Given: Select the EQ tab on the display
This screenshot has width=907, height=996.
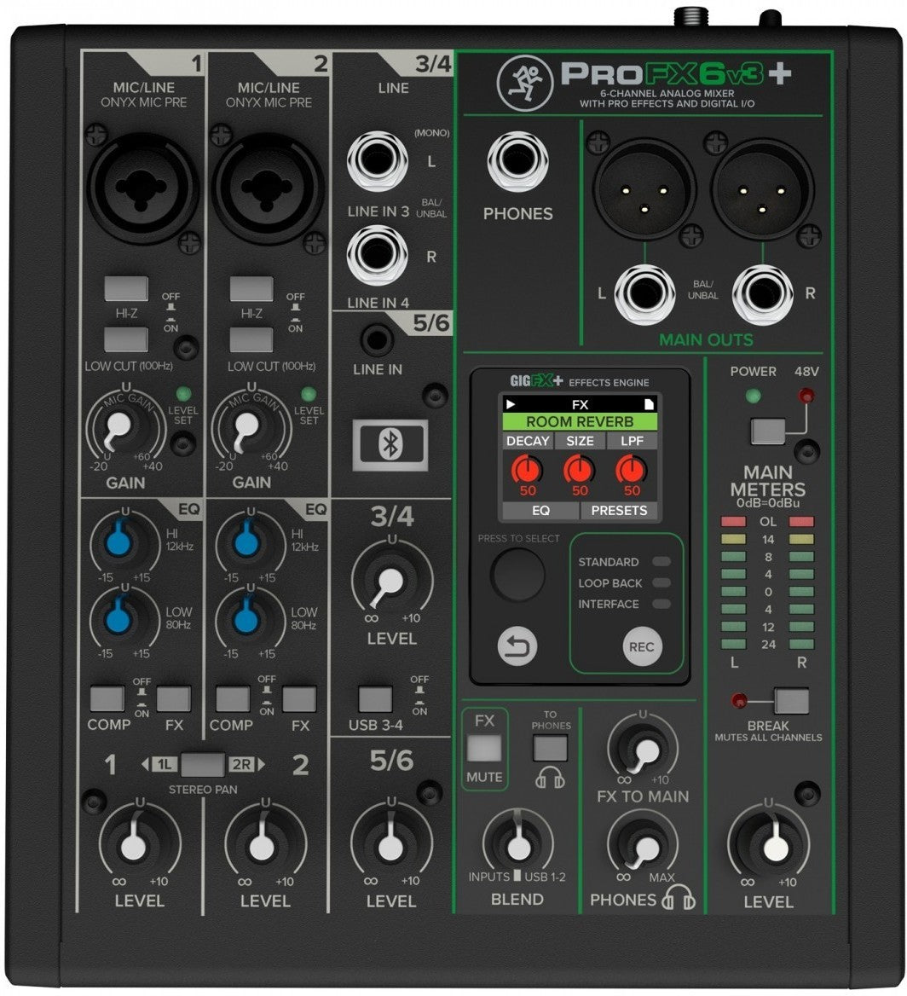Looking at the screenshot, I should point(540,511).
